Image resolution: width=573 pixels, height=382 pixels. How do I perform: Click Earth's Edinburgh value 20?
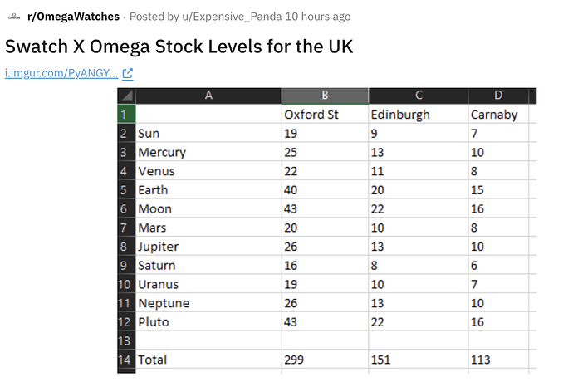[x=419, y=189]
